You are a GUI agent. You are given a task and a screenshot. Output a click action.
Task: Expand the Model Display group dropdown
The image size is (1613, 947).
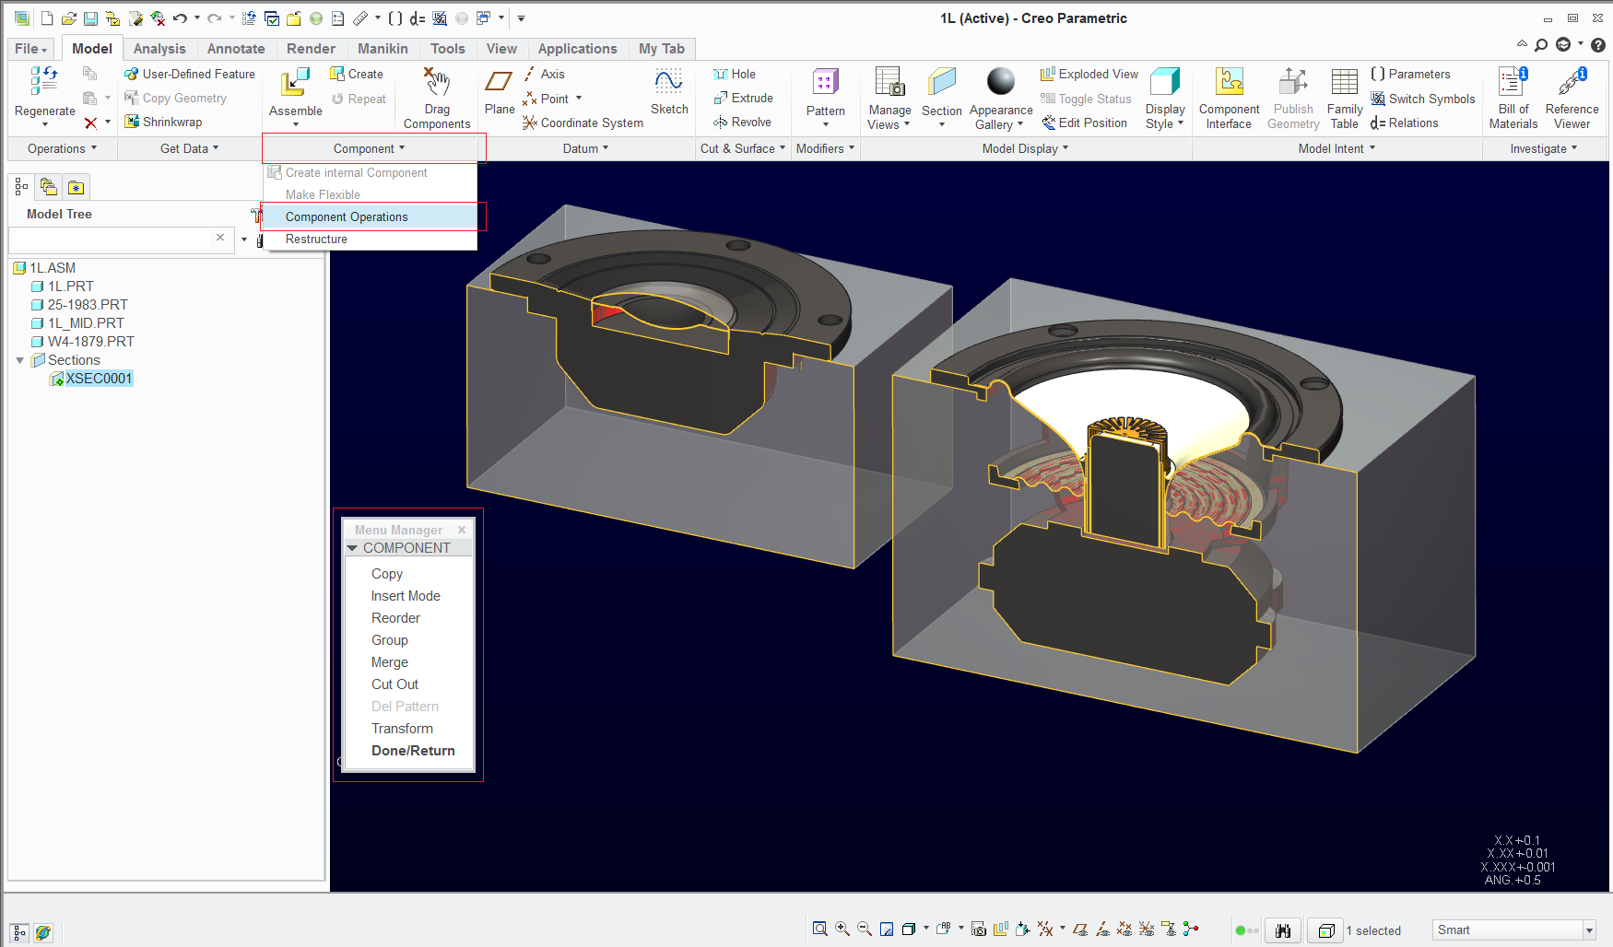click(x=1025, y=148)
